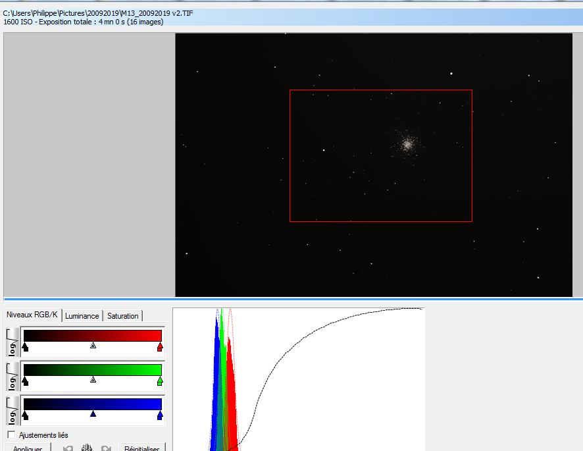
Task: Select the blue channel black point marker
Action: [x=25, y=415]
